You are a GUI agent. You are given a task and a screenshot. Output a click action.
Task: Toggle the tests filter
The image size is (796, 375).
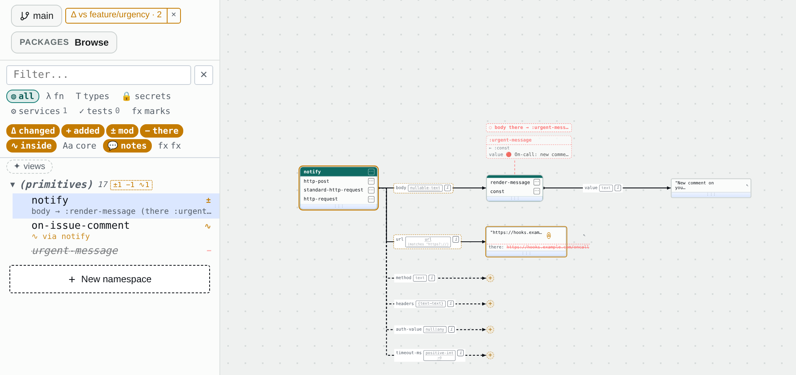pos(99,111)
